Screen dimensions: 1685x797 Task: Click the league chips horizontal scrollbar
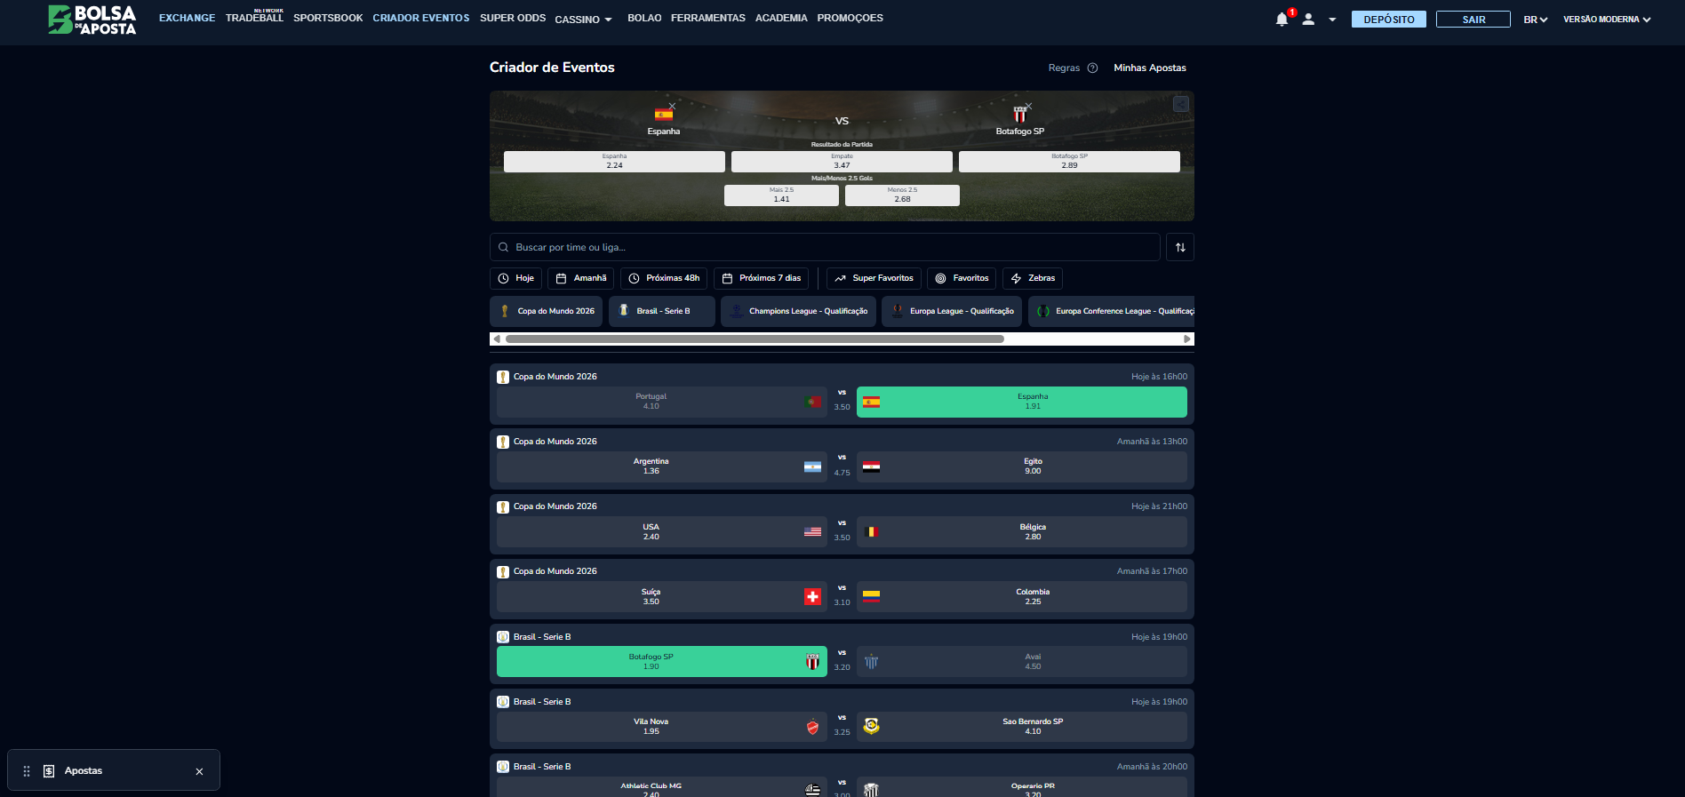(755, 339)
